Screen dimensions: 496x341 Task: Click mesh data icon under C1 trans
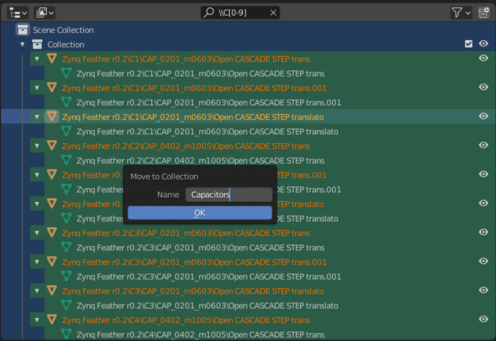click(66, 73)
